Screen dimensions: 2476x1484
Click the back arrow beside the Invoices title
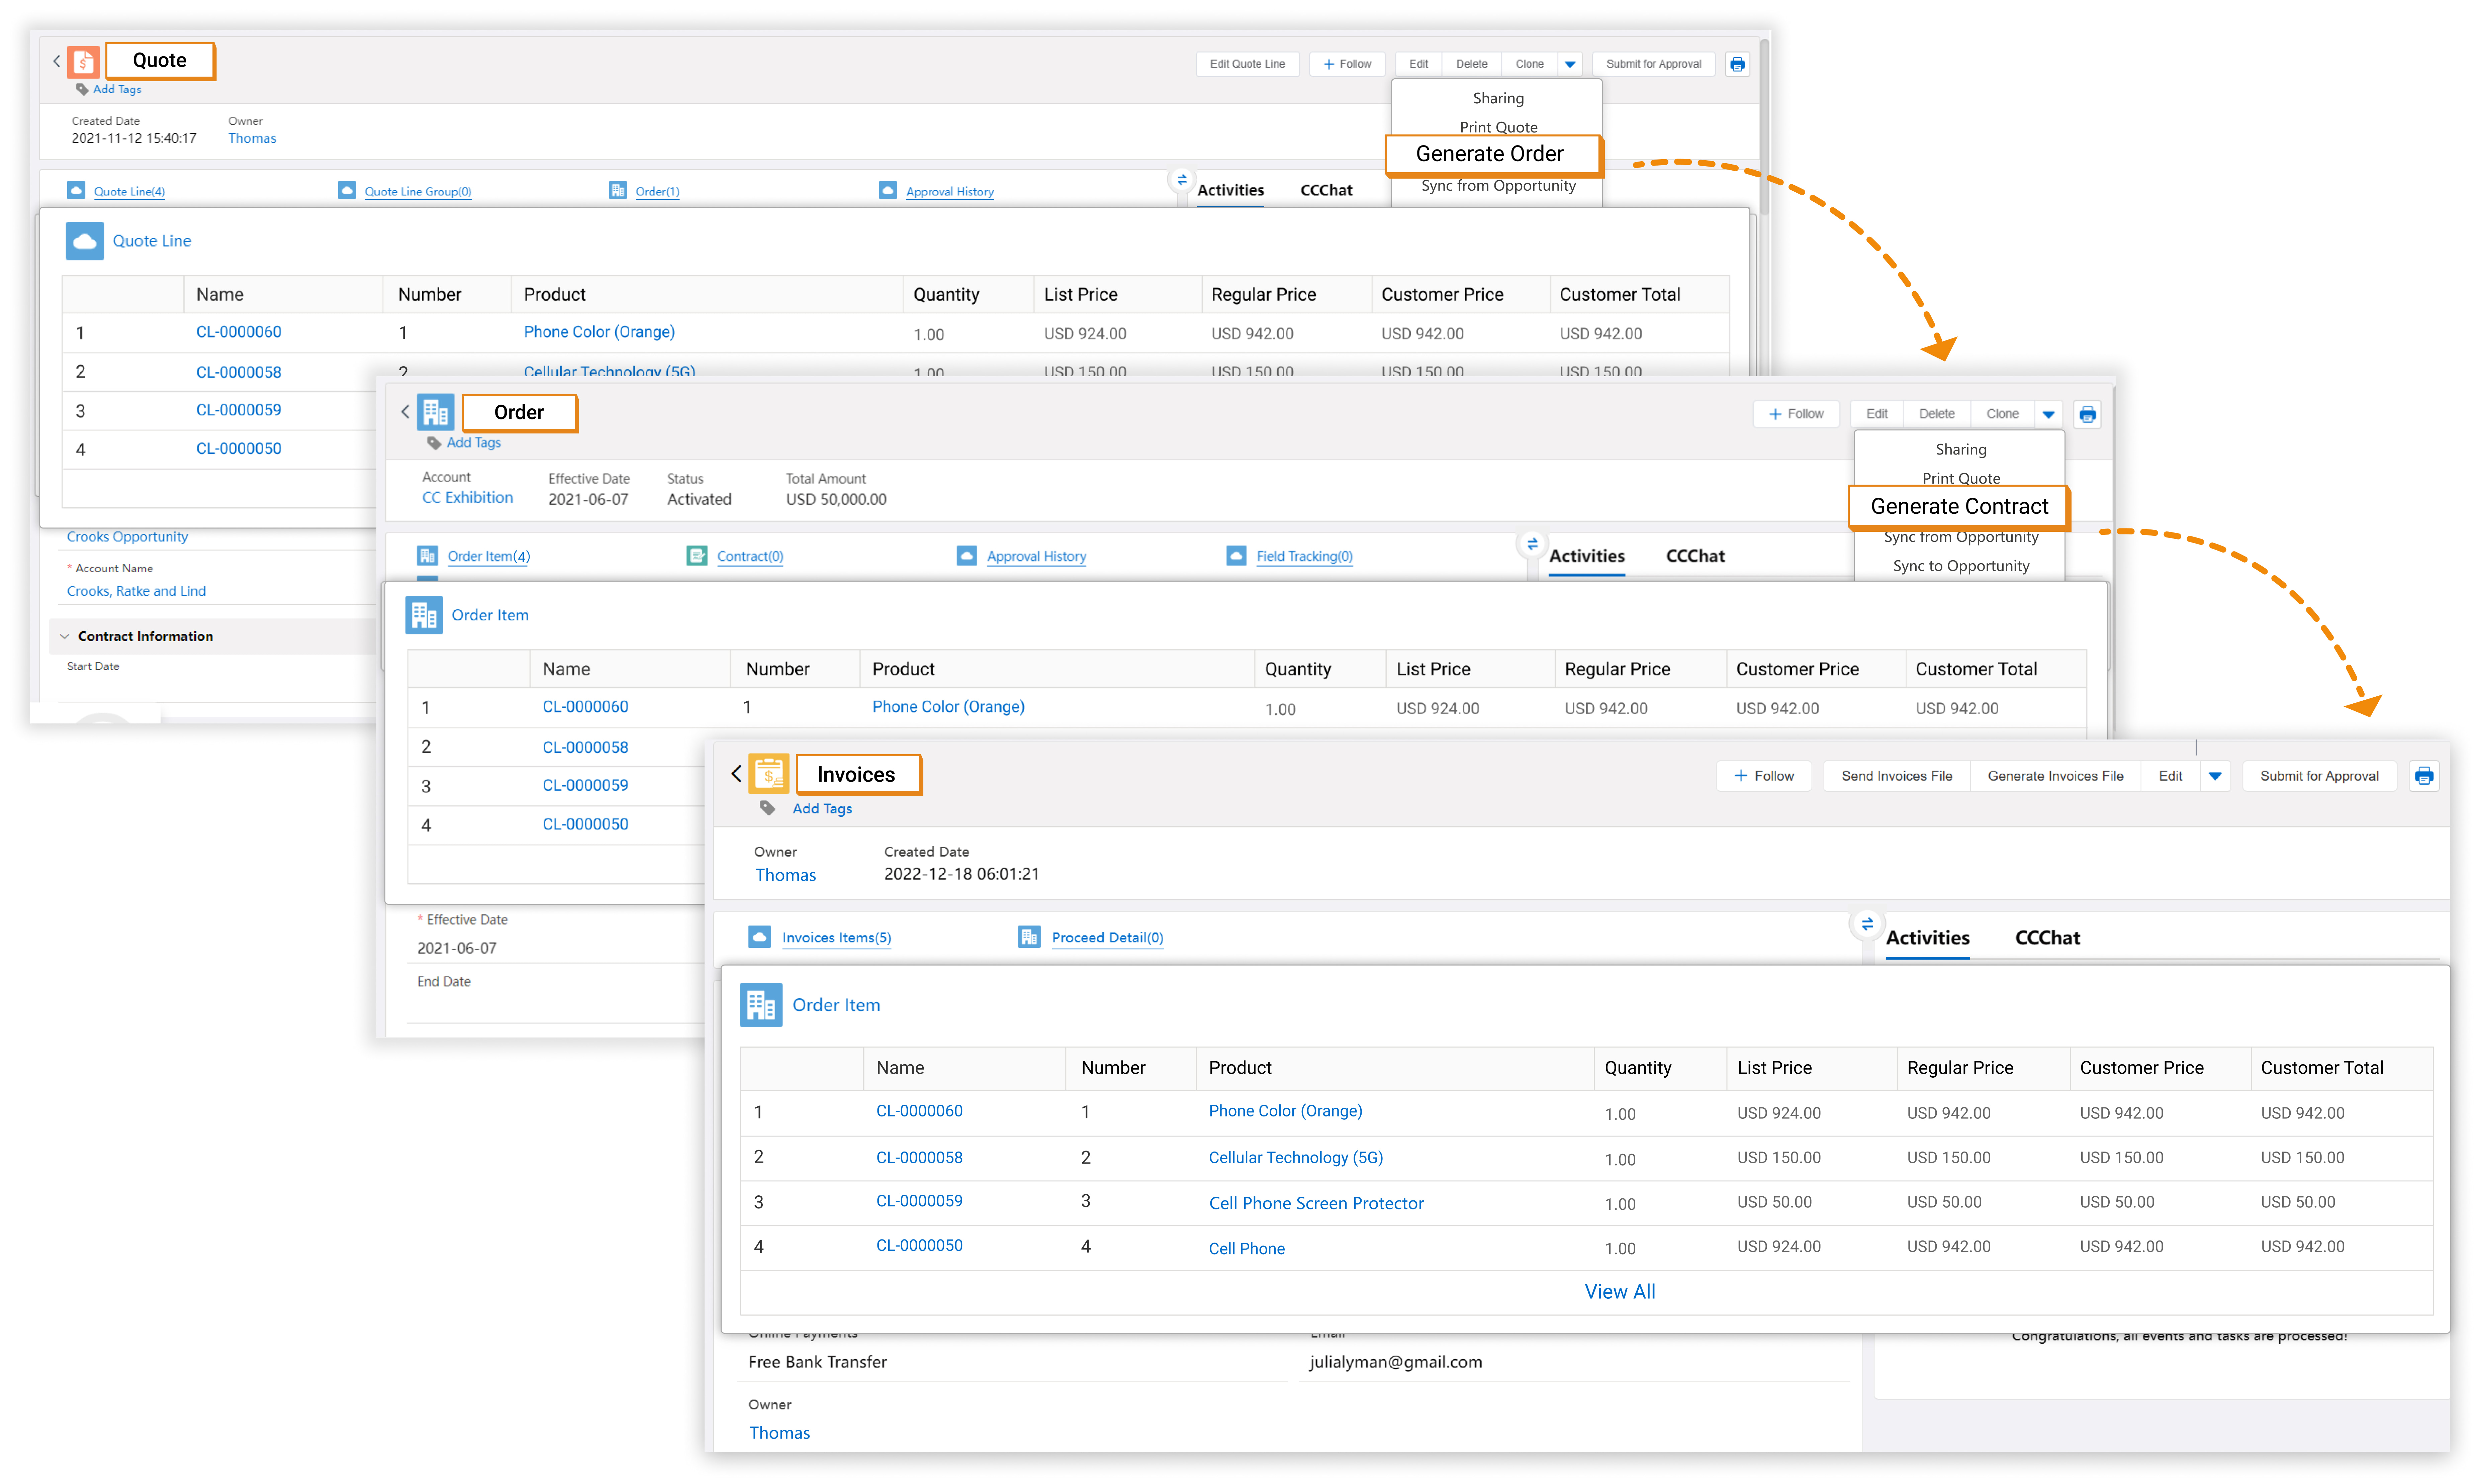pyautogui.click(x=736, y=774)
